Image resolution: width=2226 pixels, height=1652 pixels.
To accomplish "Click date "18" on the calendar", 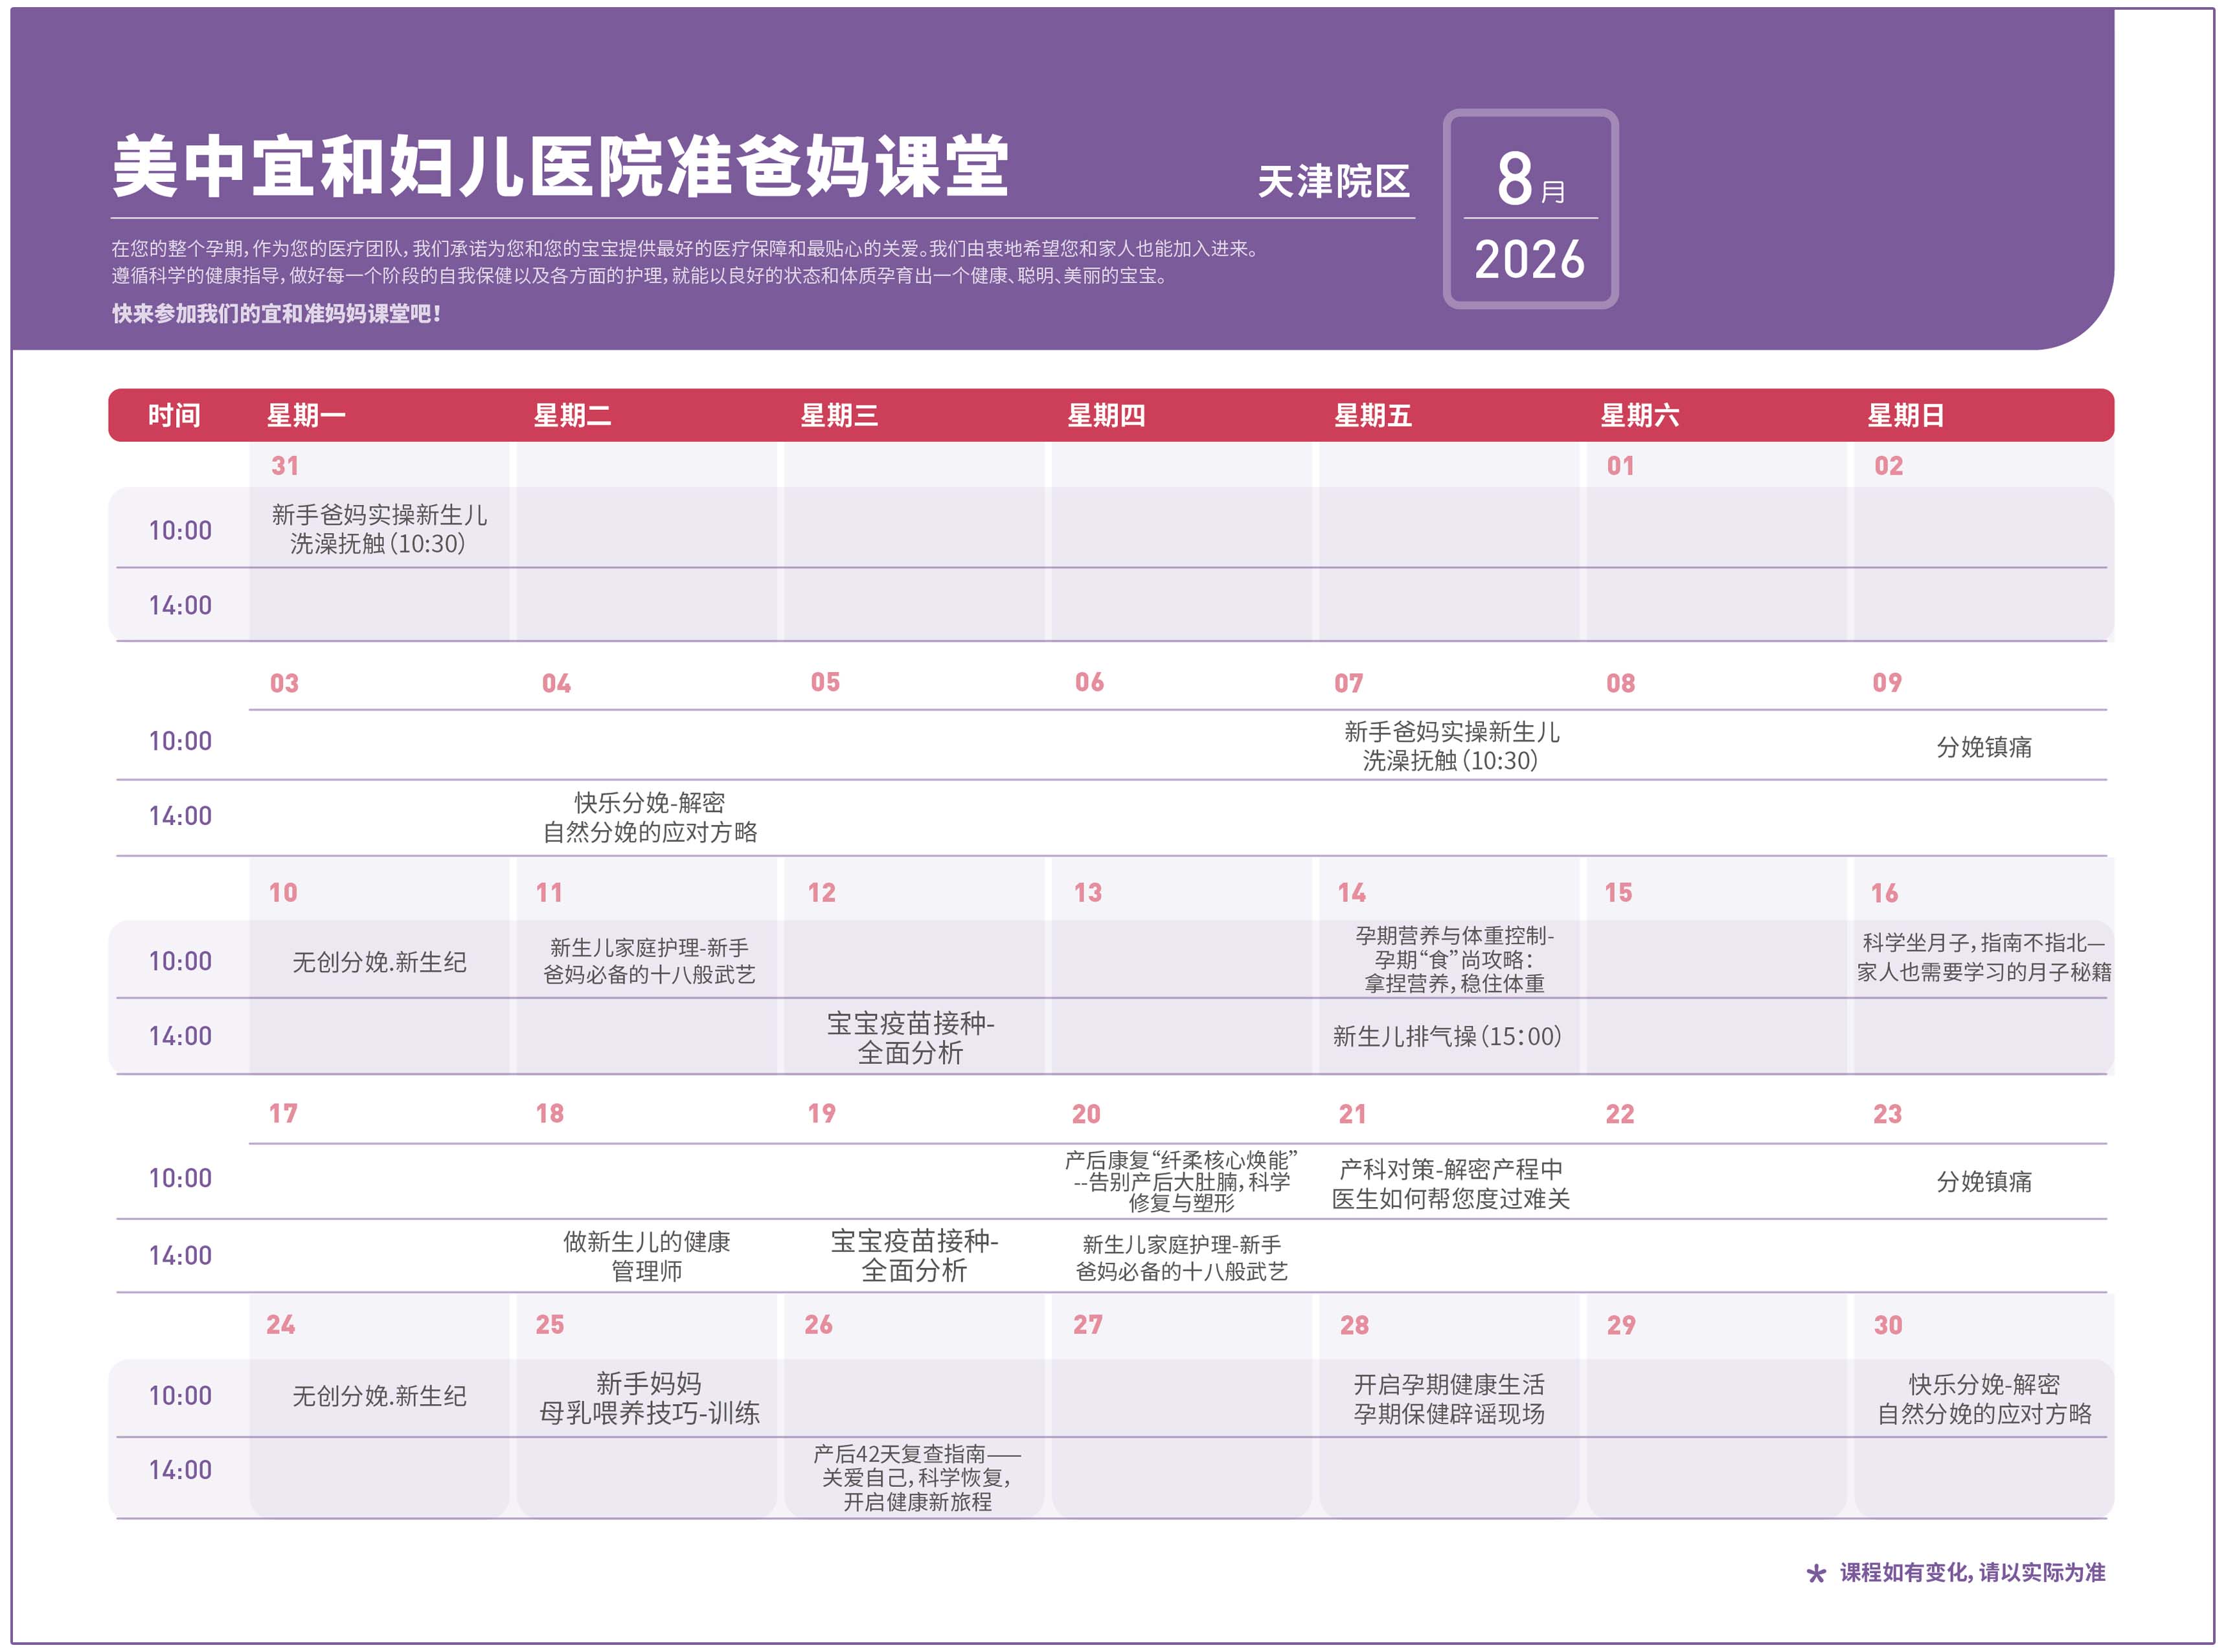I will click(549, 1113).
